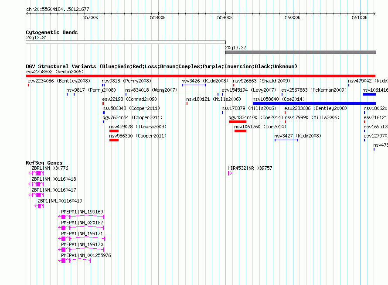
Task: Select nsv3426 (Kidd2008) label
Action: [205, 81]
